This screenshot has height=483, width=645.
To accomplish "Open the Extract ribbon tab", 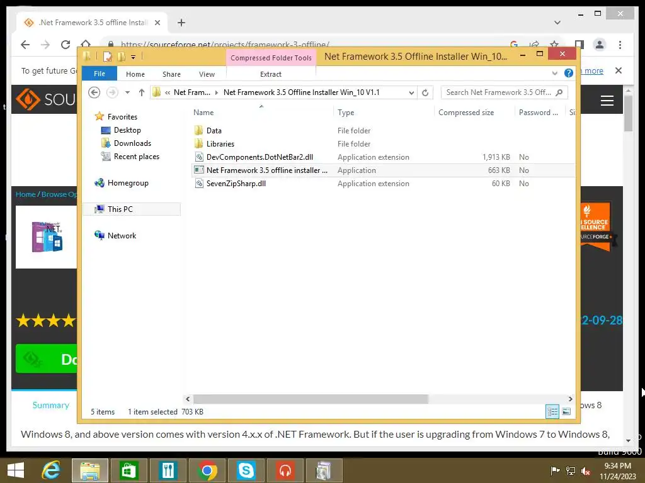I will (271, 74).
